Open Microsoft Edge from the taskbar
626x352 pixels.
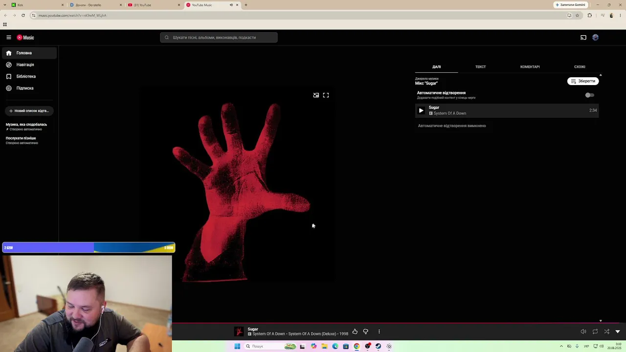(335, 346)
